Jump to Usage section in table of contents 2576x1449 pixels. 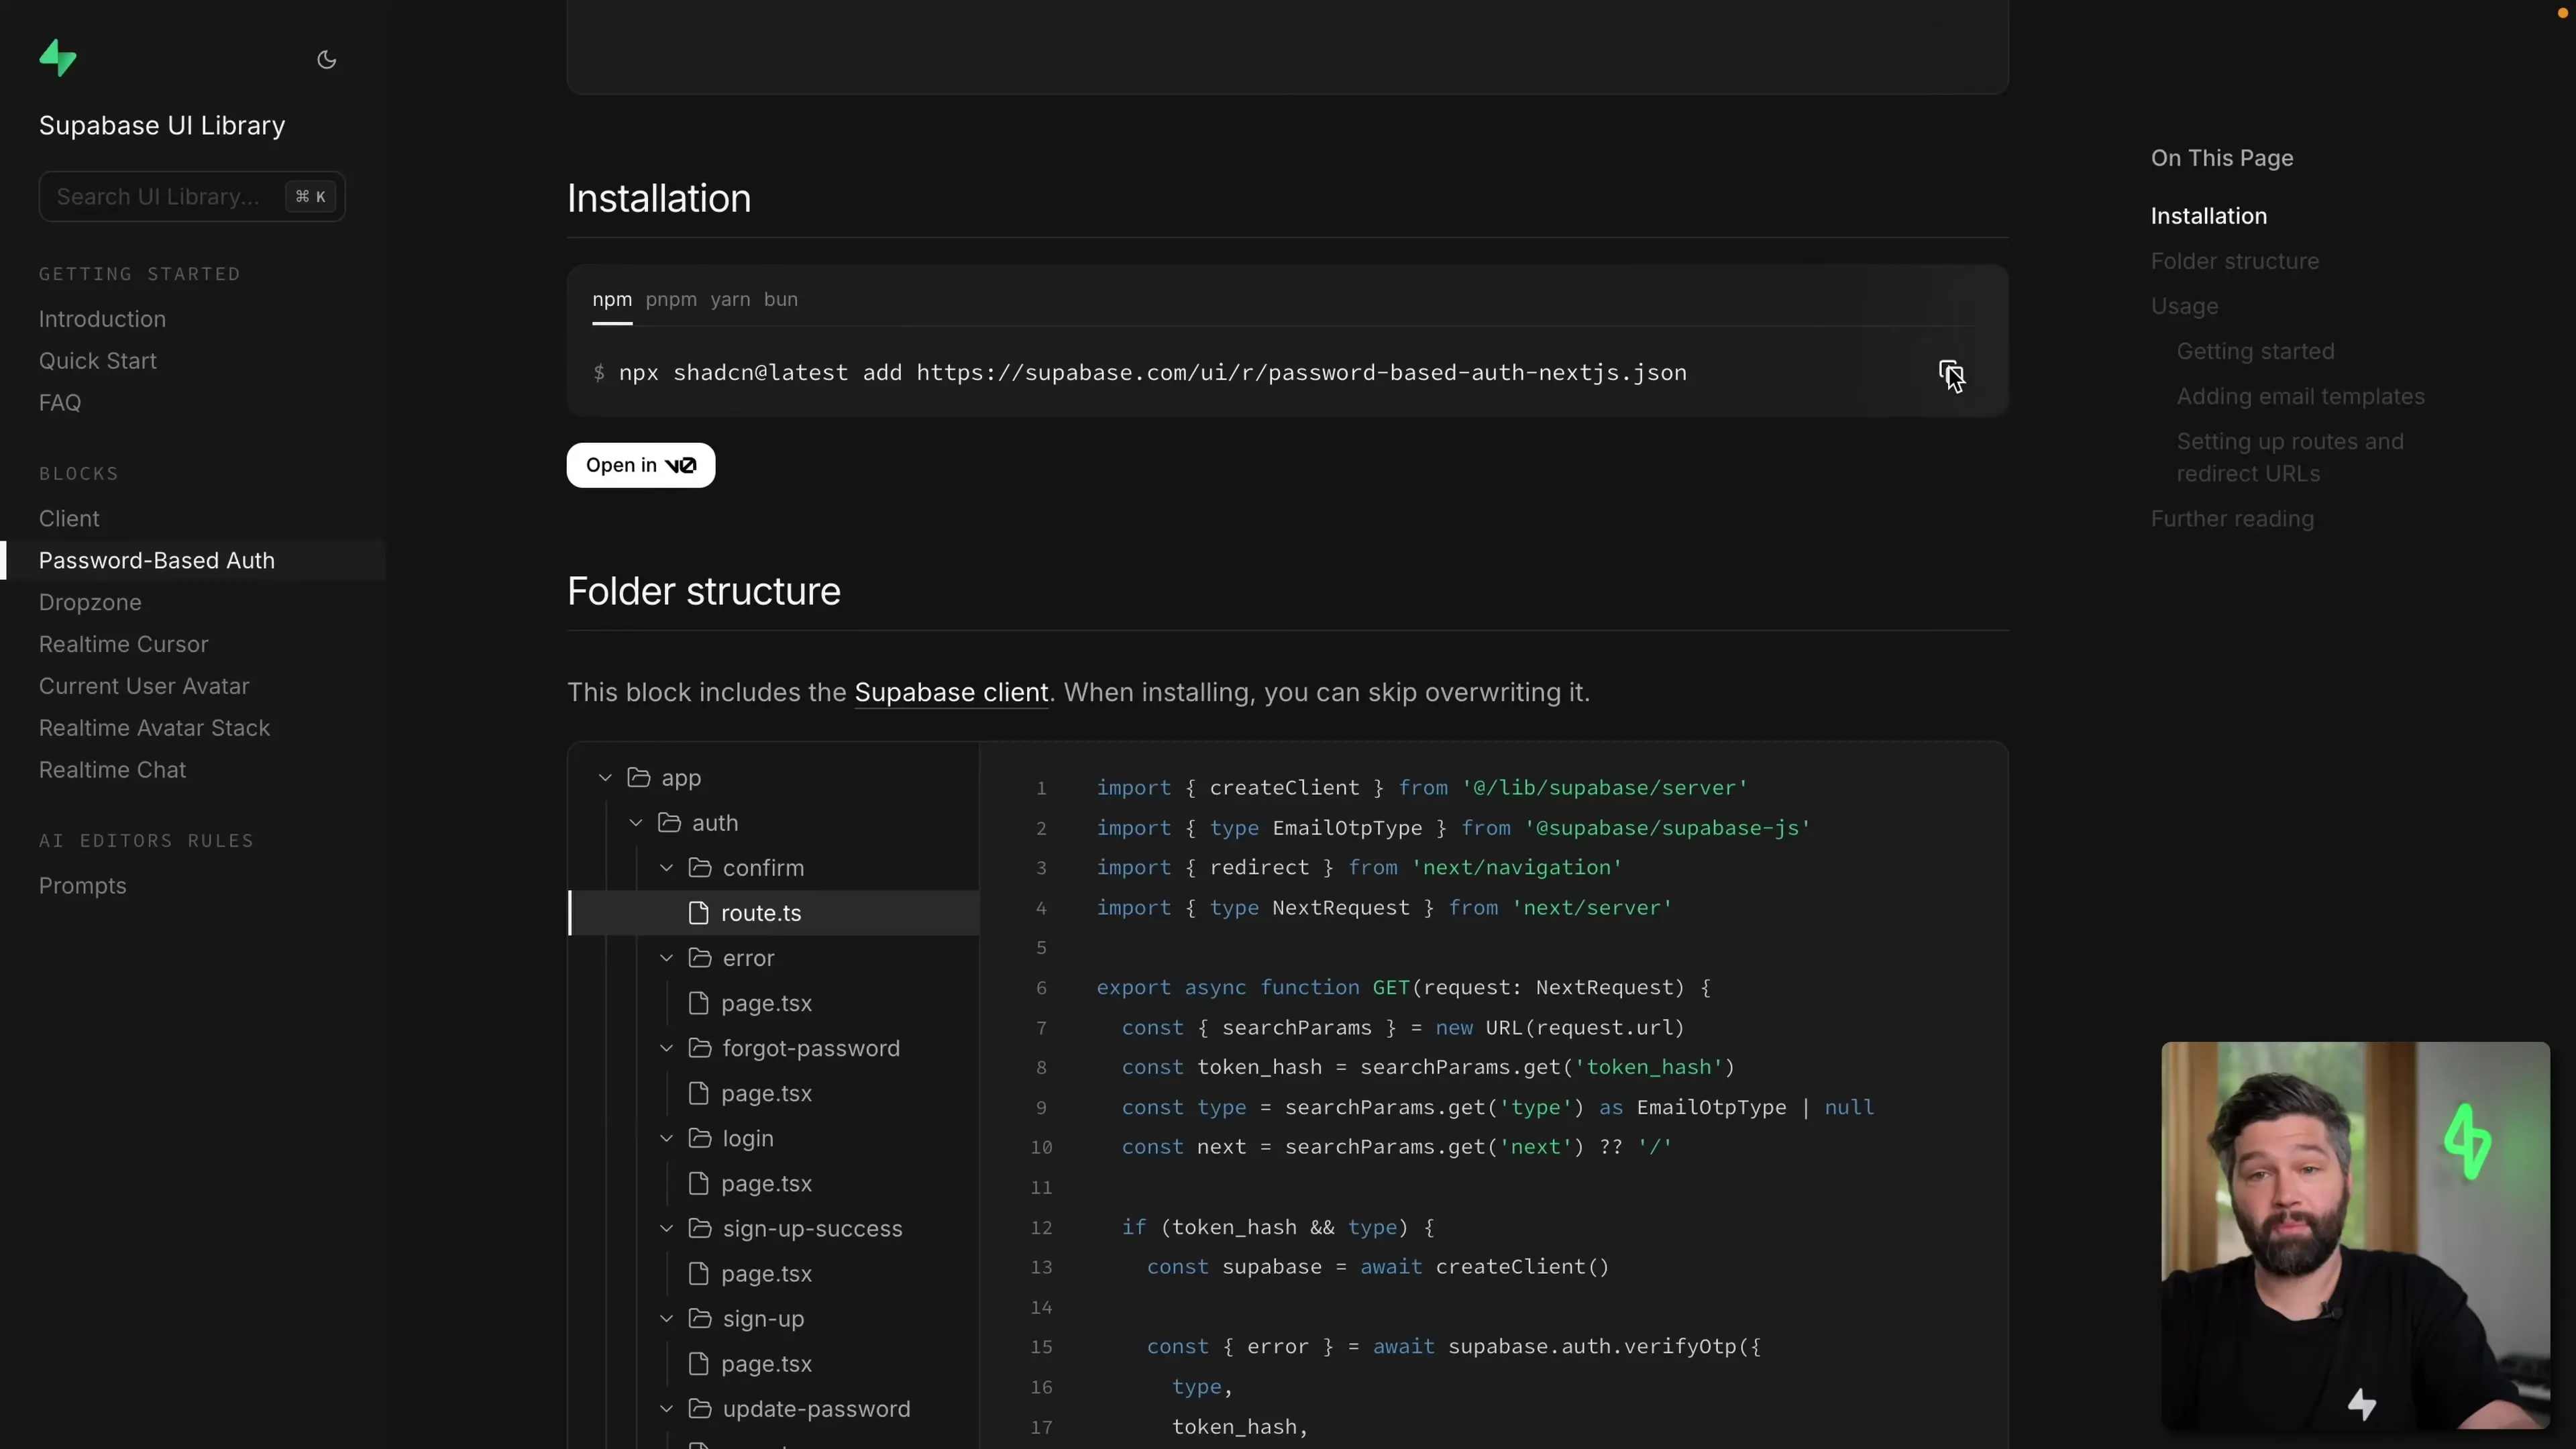click(2184, 306)
